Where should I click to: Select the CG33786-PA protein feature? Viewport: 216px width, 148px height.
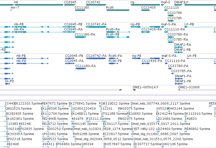(170, 69)
